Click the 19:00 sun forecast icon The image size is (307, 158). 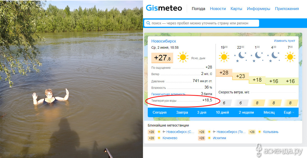(x=224, y=57)
